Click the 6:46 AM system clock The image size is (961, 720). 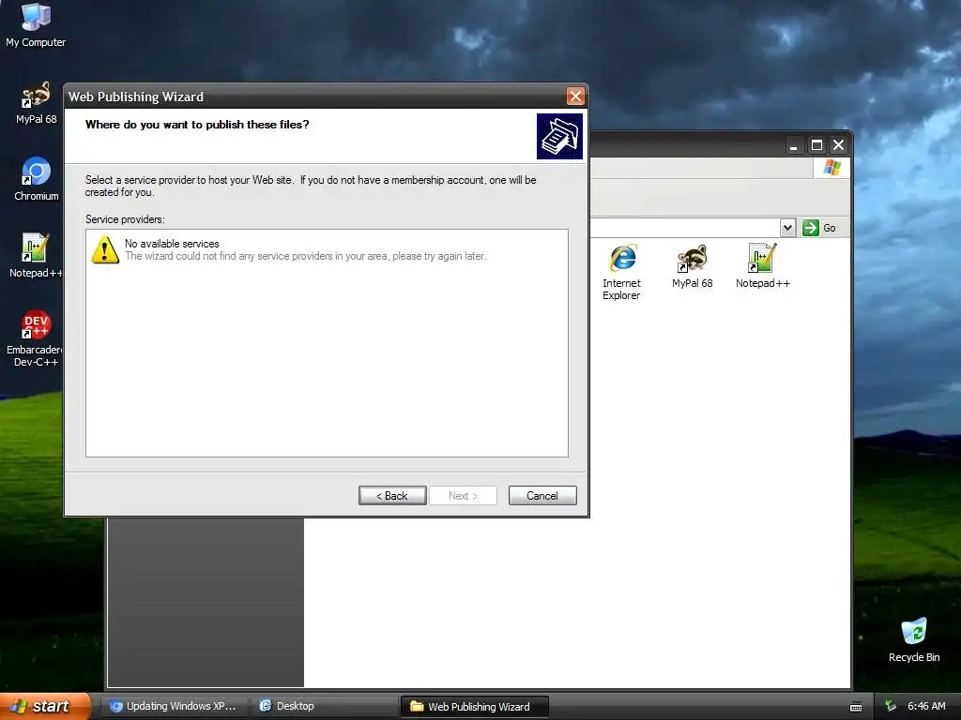(926, 706)
